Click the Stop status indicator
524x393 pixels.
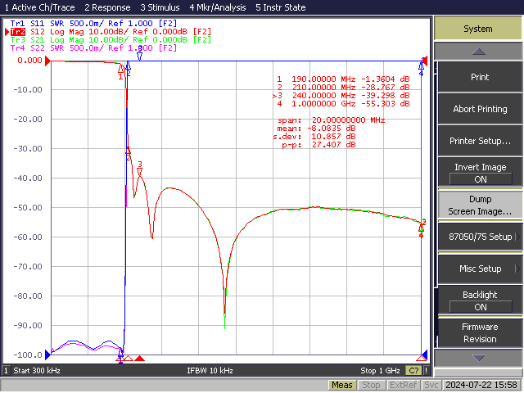(371, 385)
